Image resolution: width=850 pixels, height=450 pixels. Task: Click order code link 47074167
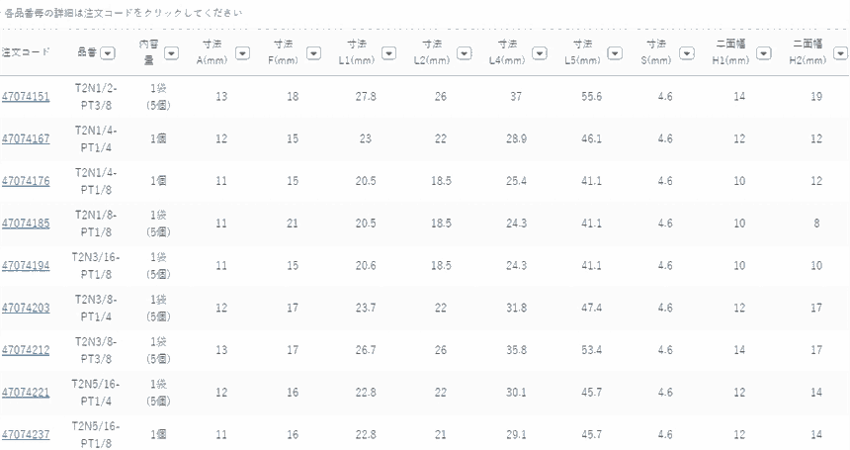pos(26,139)
